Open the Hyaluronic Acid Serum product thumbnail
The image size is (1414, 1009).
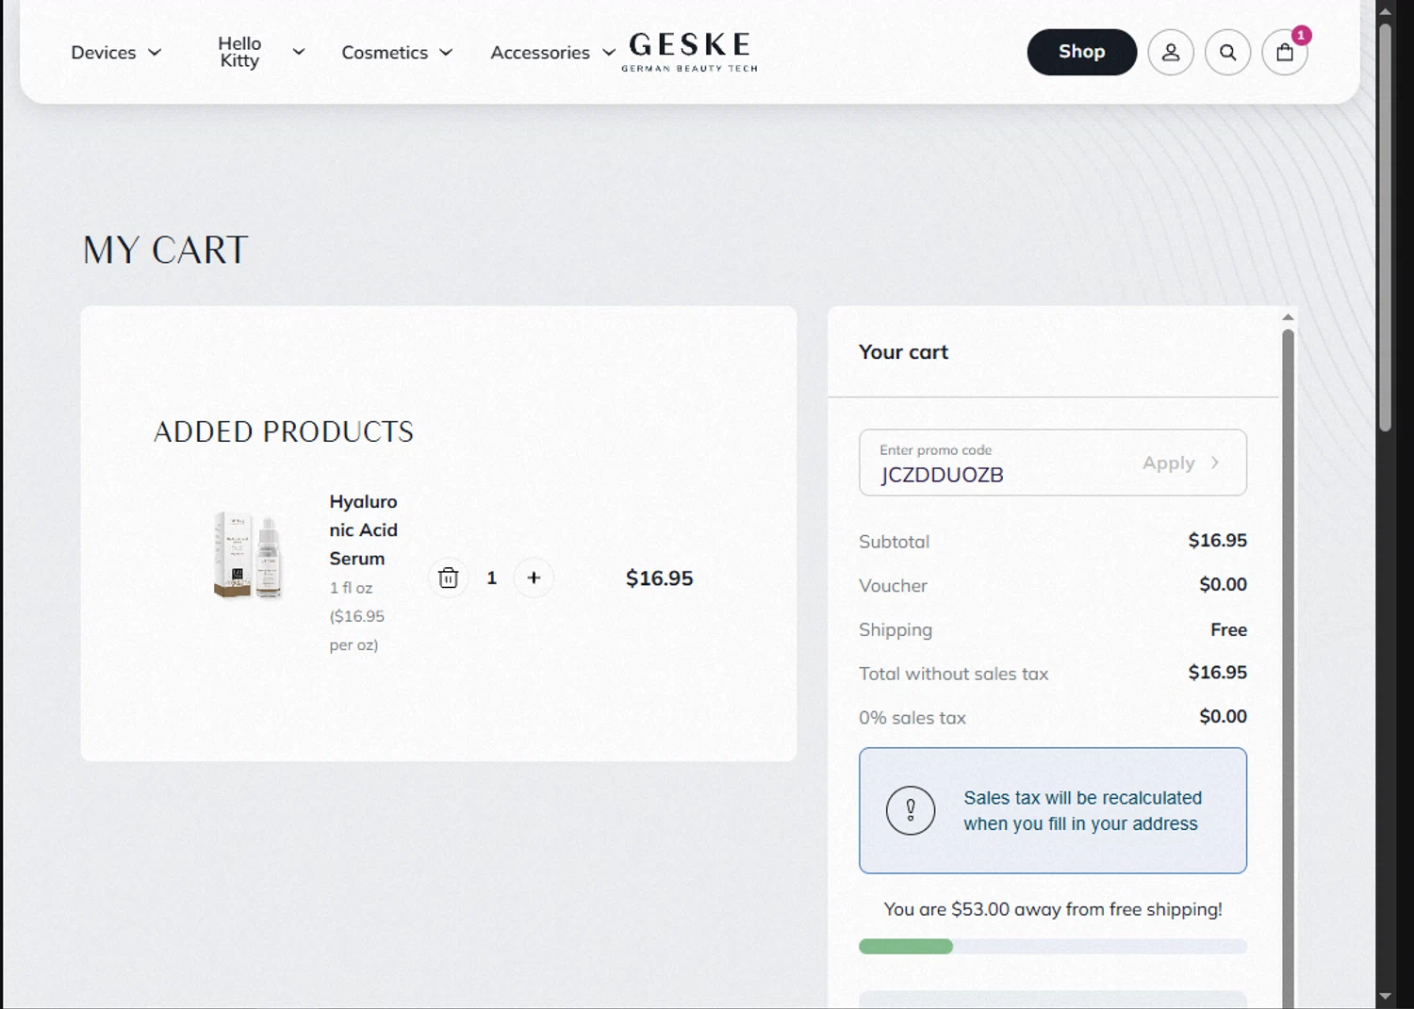coord(248,556)
